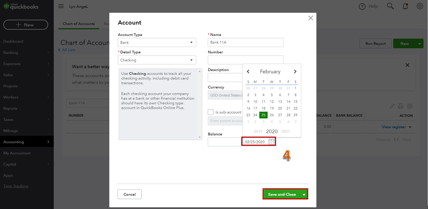Click the ACTION column header
428x209 pixels.
point(406,115)
